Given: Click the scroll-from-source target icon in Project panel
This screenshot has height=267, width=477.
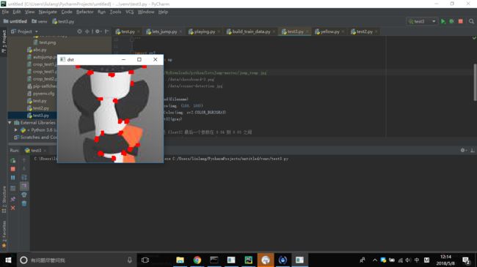Looking at the screenshot, I should pyautogui.click(x=79, y=31).
